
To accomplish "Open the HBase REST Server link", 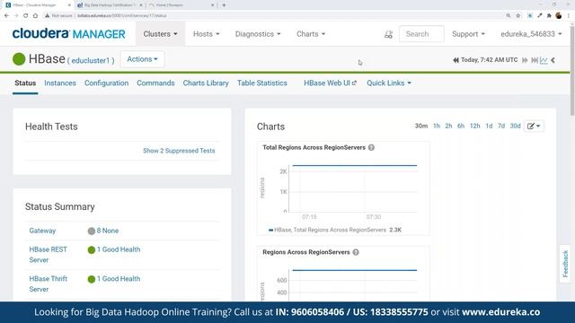I will point(48,255).
